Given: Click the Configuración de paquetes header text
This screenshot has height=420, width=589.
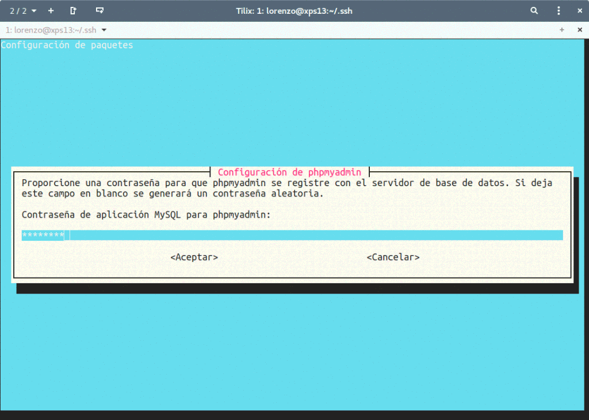Looking at the screenshot, I should 66,44.
